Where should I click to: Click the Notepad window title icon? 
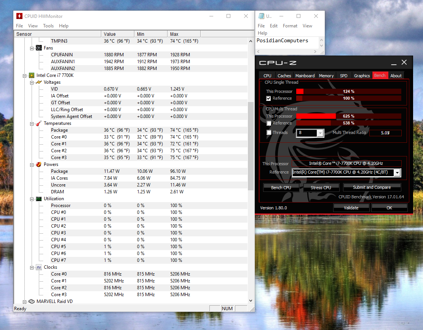pyautogui.click(x=261, y=16)
